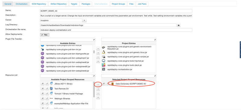The width and height of the screenshot is (241, 110).
Task: Click edit pencil beside Tomcat-7-Binary-Install-Package
Action: [47, 94]
